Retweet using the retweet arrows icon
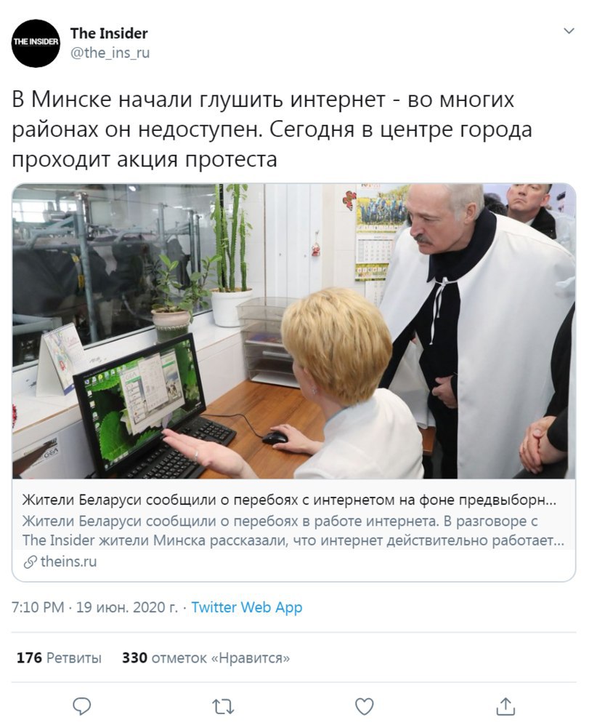Screen dimensions: 589x728 pyautogui.click(x=223, y=707)
